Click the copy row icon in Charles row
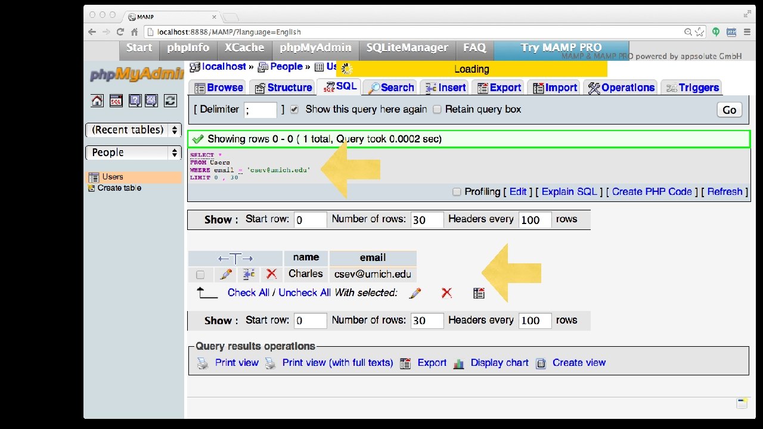The image size is (763, 429). pyautogui.click(x=249, y=274)
